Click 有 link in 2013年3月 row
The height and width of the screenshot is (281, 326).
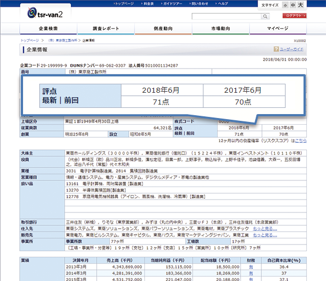point(251,267)
